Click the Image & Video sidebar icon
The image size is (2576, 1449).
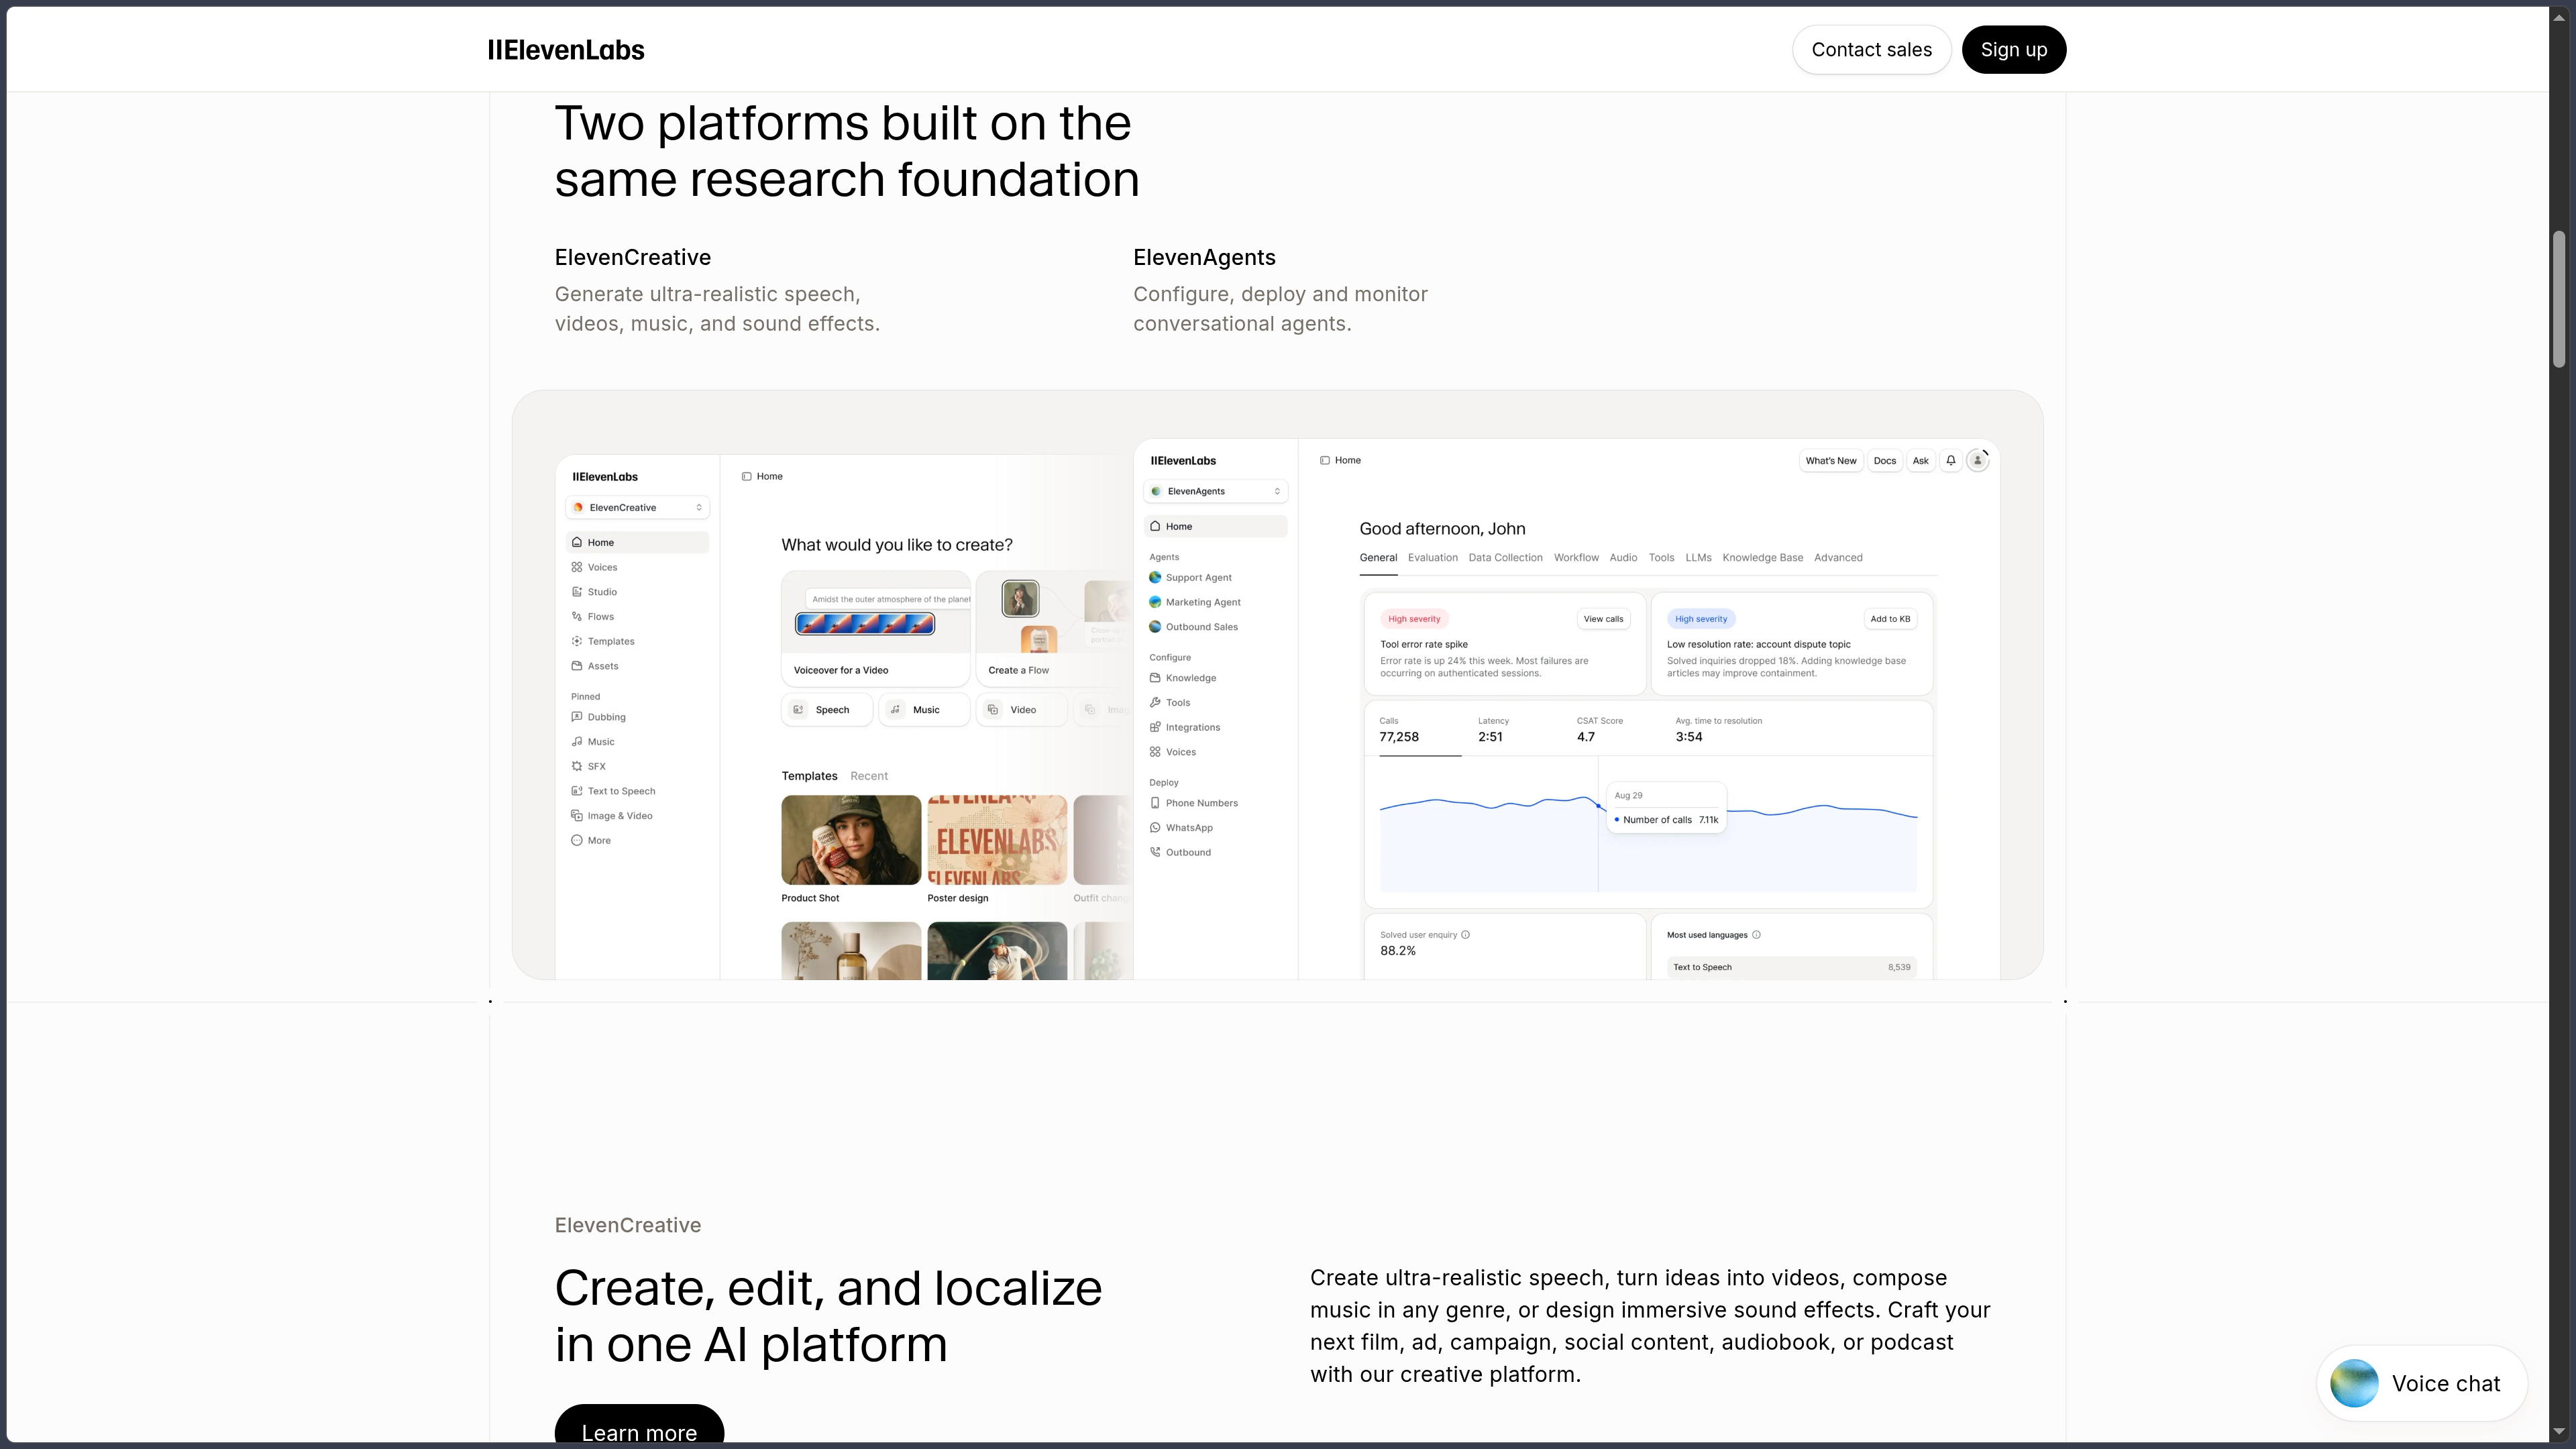coord(577,816)
